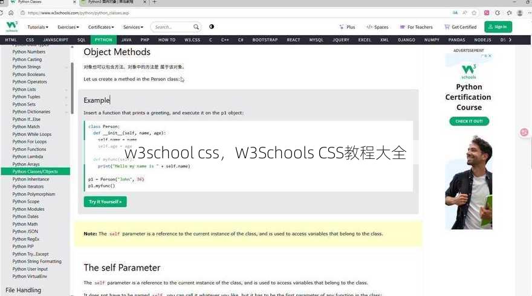Open the Certificates dropdown menu

(101, 27)
